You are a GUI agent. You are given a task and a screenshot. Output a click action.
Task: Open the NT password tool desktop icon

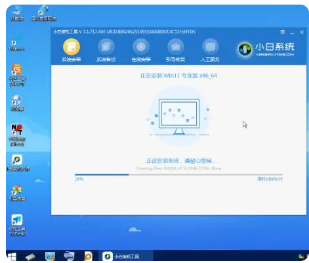(x=17, y=135)
